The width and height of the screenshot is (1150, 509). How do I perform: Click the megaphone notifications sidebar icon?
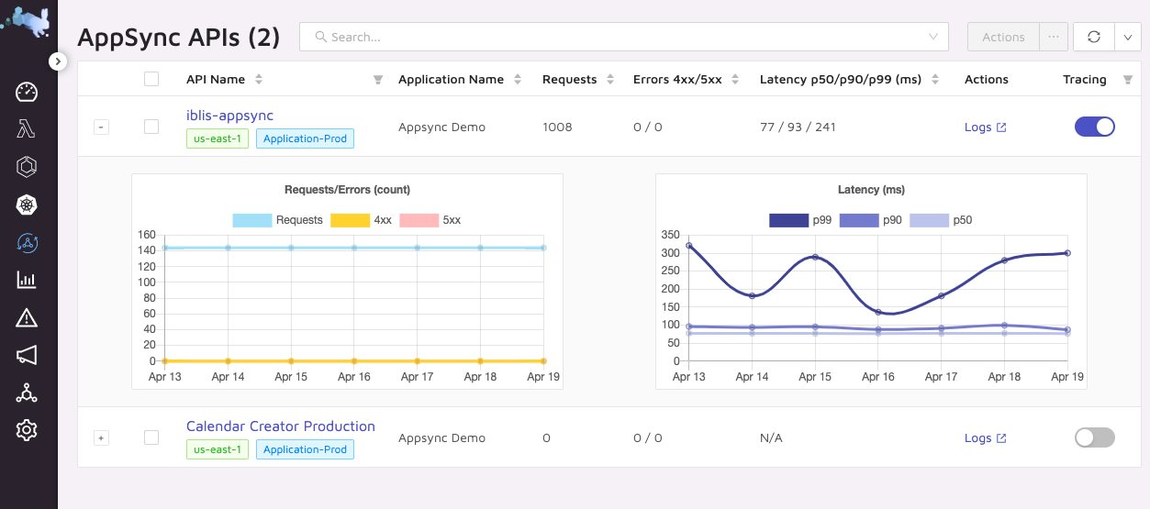[27, 355]
